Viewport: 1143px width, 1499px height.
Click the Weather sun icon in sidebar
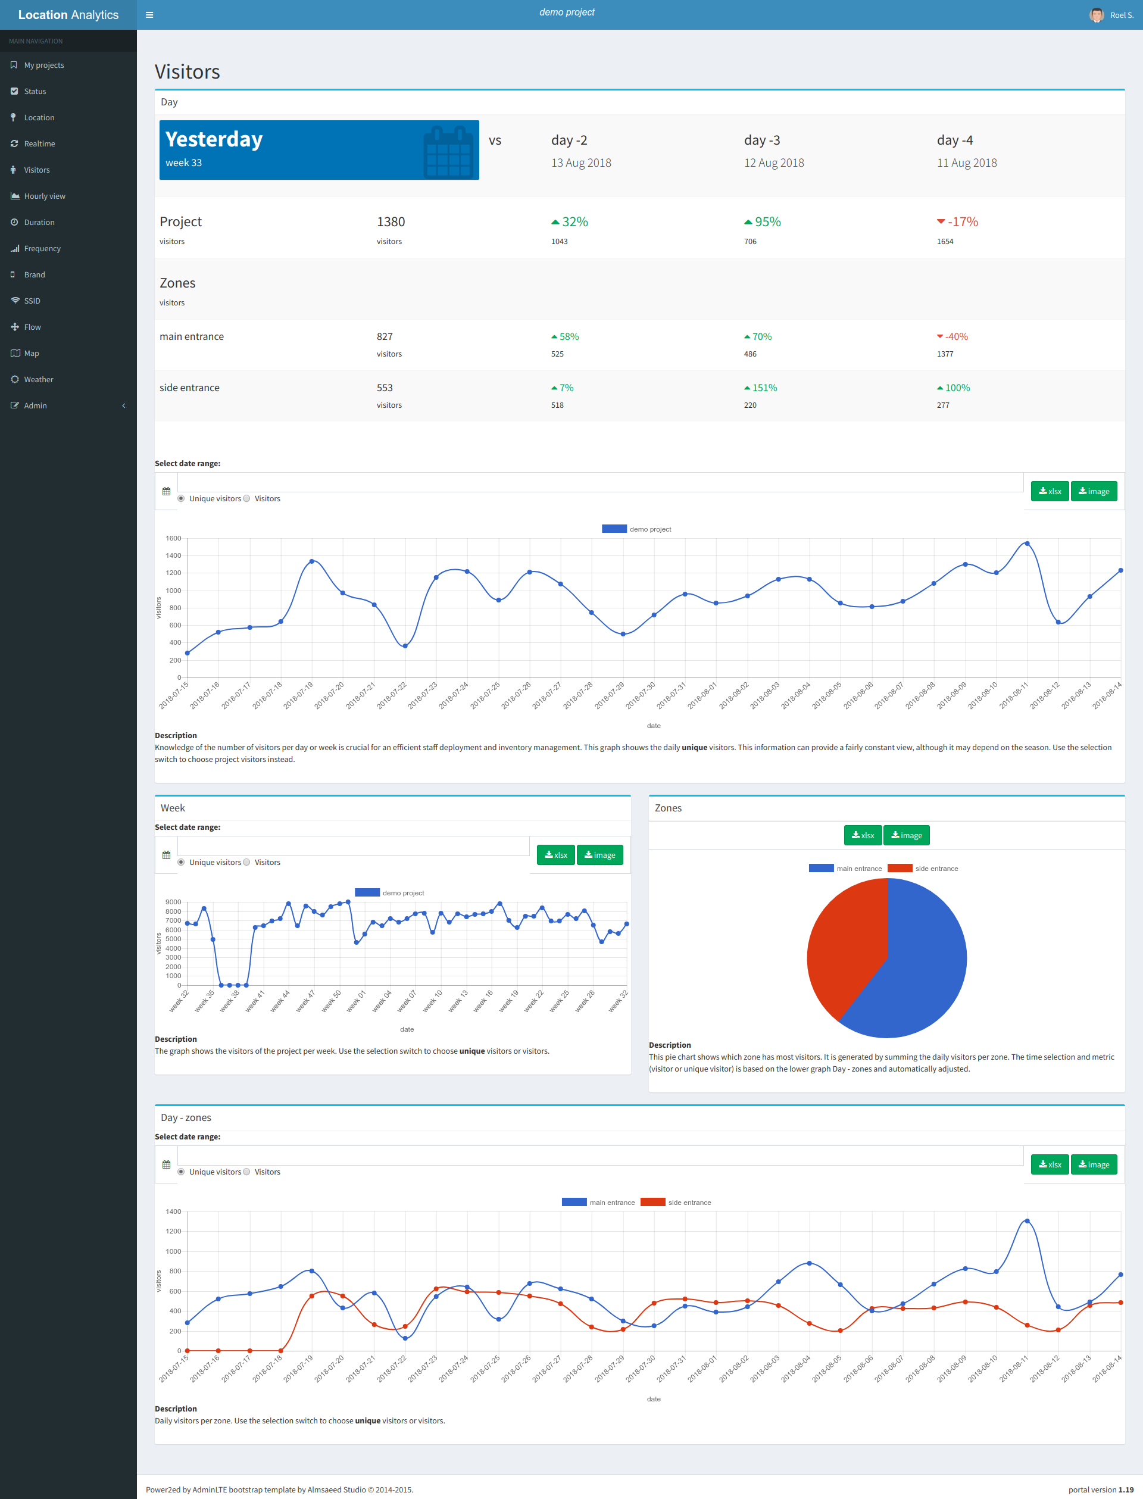(x=14, y=379)
